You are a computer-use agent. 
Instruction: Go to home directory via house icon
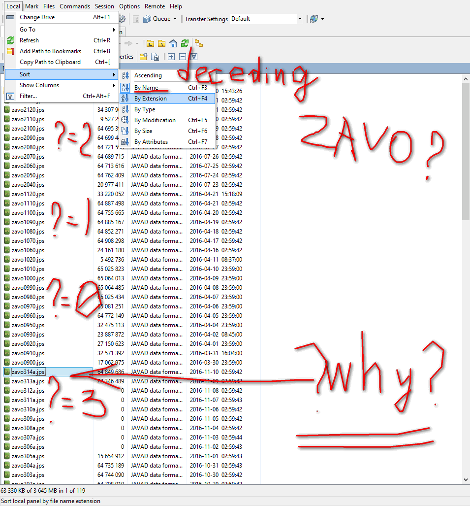pyautogui.click(x=173, y=43)
